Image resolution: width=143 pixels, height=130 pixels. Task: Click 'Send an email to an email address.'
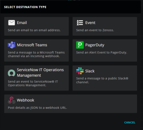click(x=34, y=30)
